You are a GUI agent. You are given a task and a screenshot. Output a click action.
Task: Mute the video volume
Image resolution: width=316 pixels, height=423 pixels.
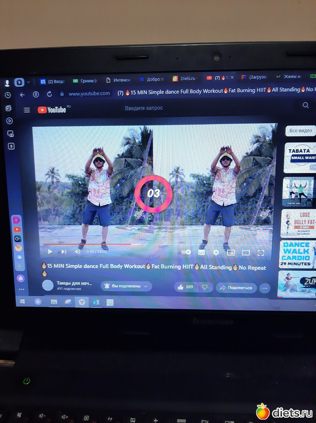pyautogui.click(x=77, y=252)
